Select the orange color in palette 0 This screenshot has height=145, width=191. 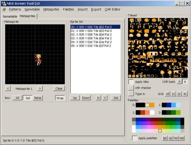pos(152,105)
